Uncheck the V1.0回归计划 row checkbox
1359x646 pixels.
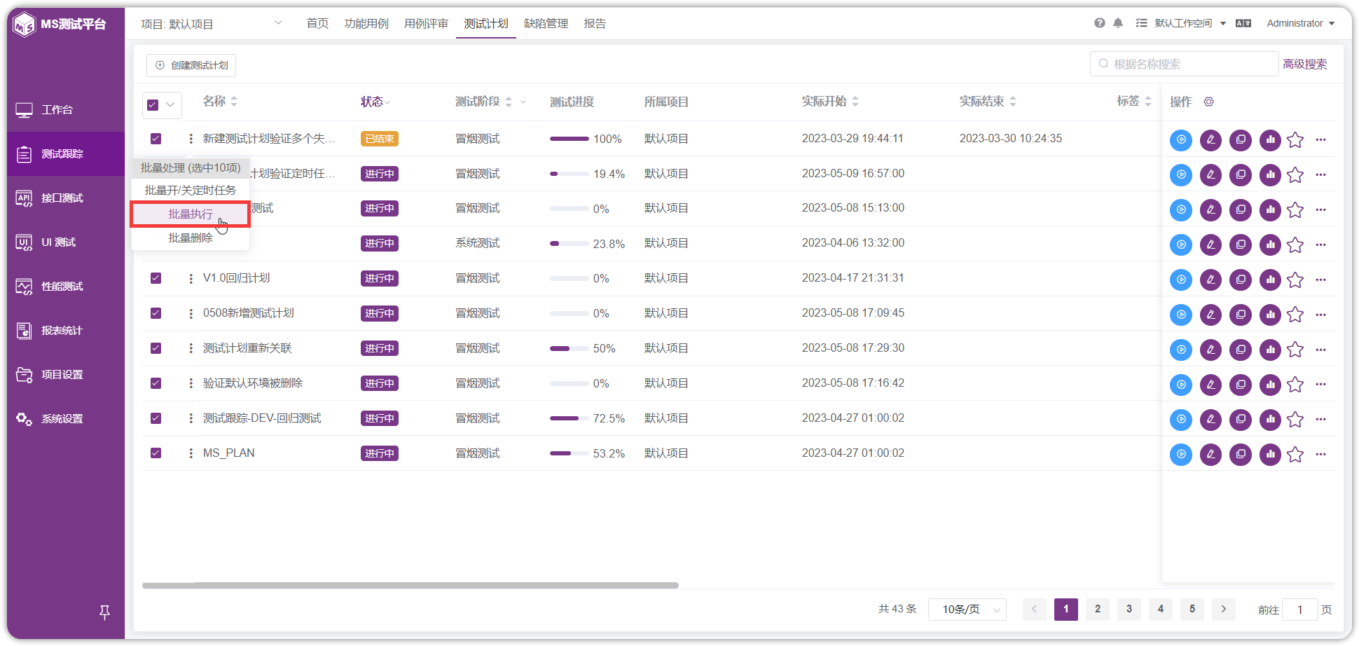pos(156,278)
